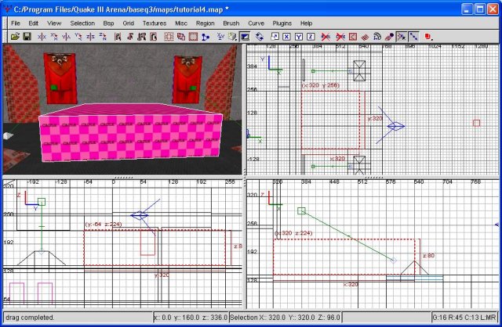Viewport: 502px width, 327px height.
Task: Click the blue connected-dots clipper icon
Action: pos(206,37)
